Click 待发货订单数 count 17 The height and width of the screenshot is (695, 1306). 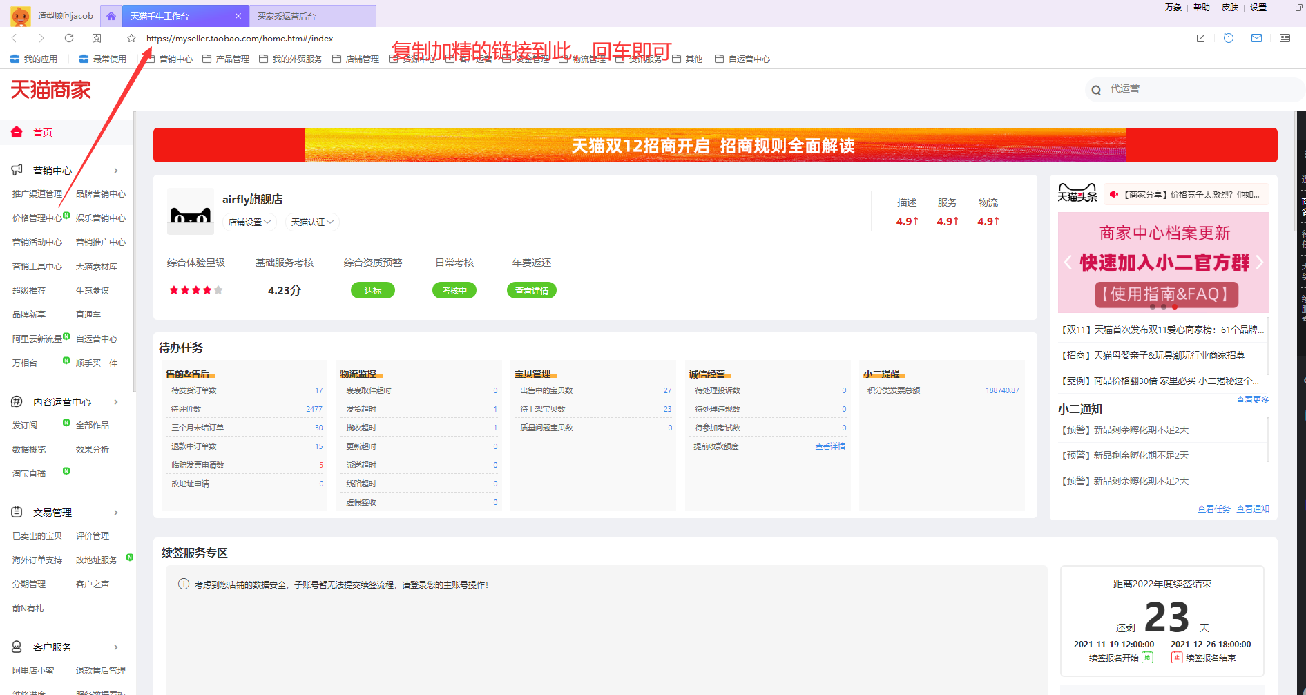point(319,390)
